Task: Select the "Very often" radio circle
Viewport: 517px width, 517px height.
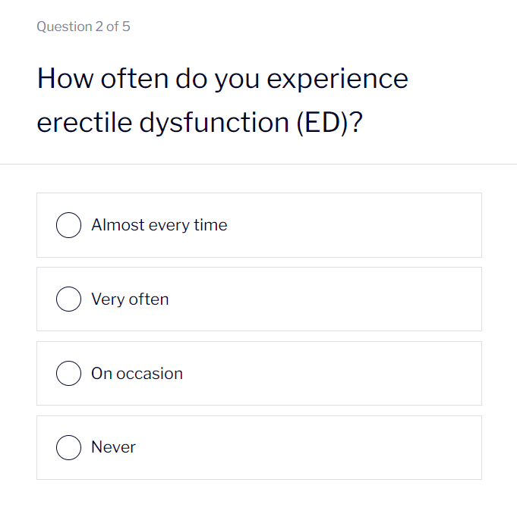Action: pos(69,299)
